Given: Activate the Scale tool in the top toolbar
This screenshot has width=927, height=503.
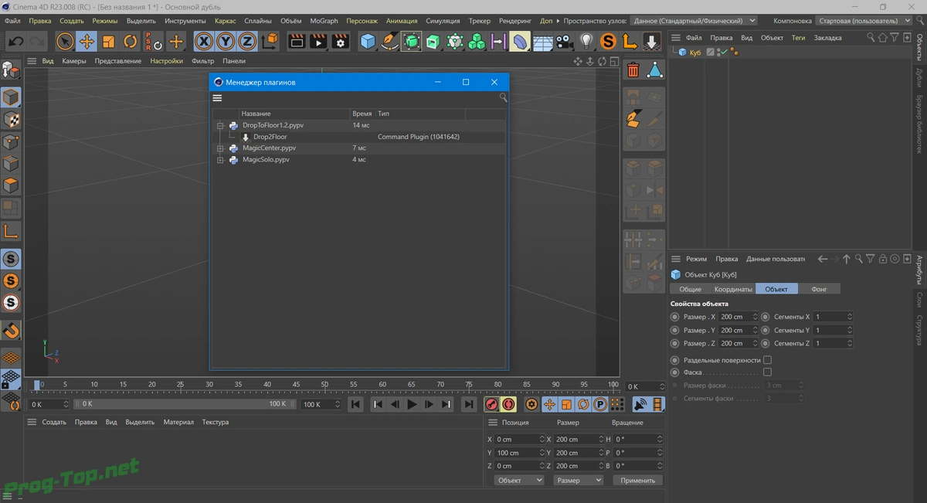Looking at the screenshot, I should [x=109, y=41].
